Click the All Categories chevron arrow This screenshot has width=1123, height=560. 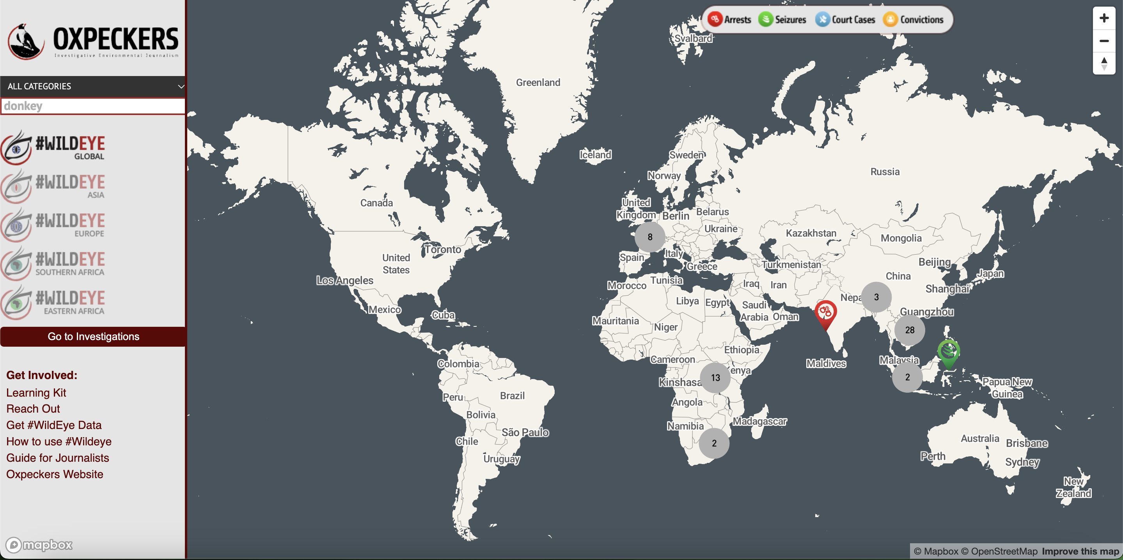click(181, 86)
